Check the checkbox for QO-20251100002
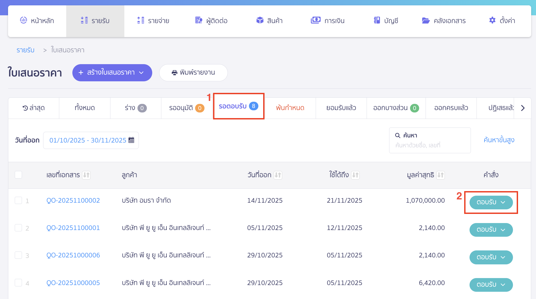 click(x=18, y=200)
